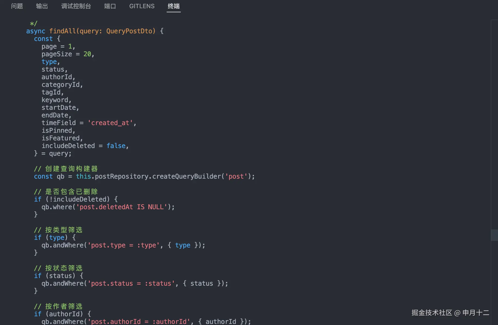Click the 'if (type) {' line
The image size is (498, 325).
[55, 238]
